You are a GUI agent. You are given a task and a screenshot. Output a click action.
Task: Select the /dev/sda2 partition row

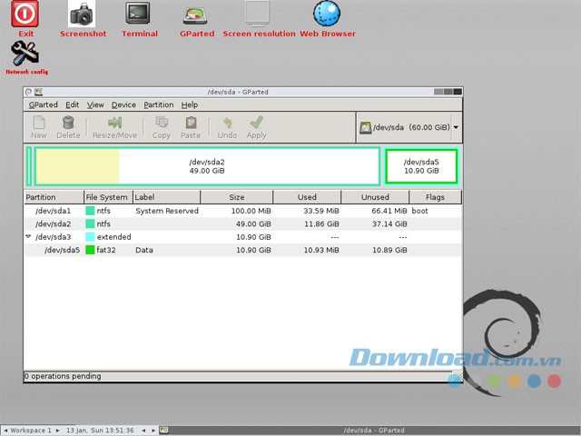pos(242,223)
